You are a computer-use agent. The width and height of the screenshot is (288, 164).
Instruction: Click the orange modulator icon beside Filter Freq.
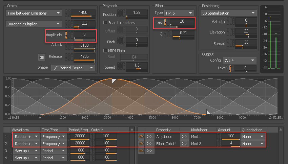point(165,22)
